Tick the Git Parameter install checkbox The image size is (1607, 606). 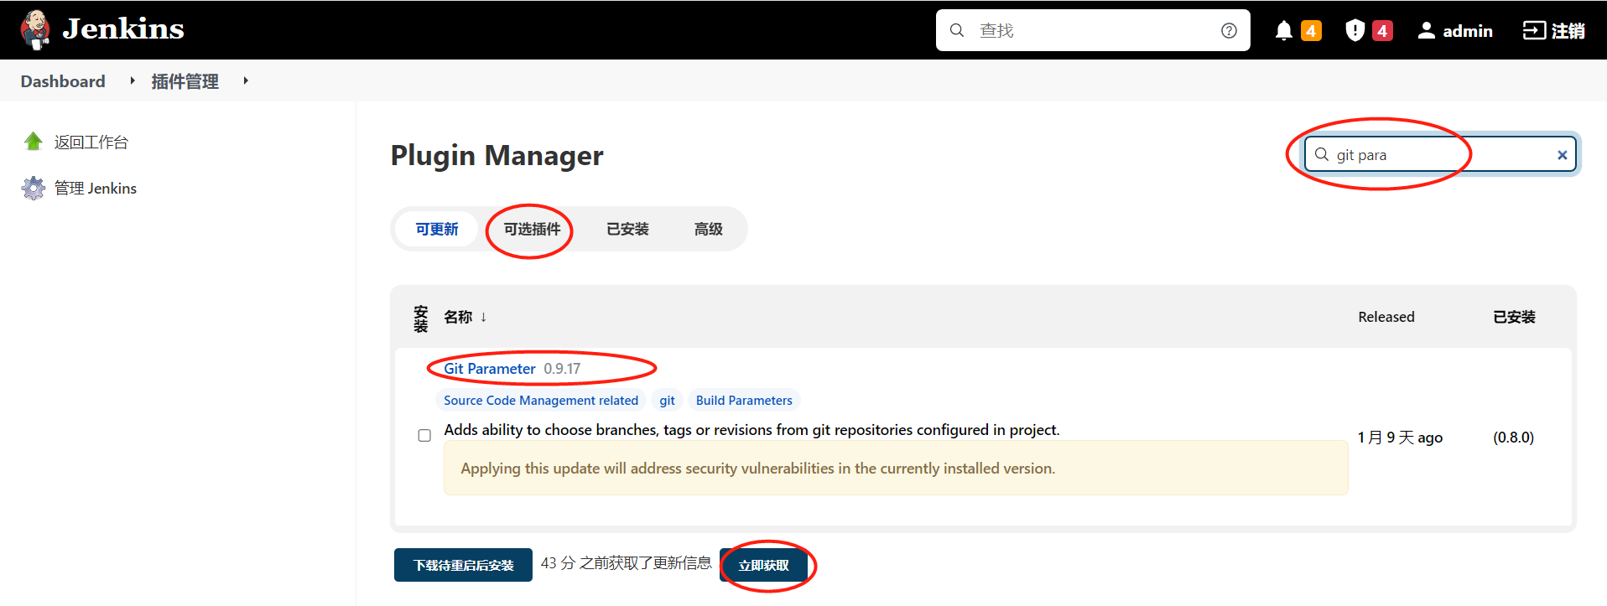tap(424, 436)
